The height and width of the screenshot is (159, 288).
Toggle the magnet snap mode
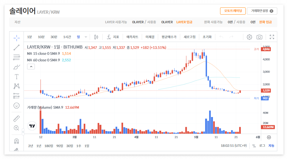tap(17, 141)
